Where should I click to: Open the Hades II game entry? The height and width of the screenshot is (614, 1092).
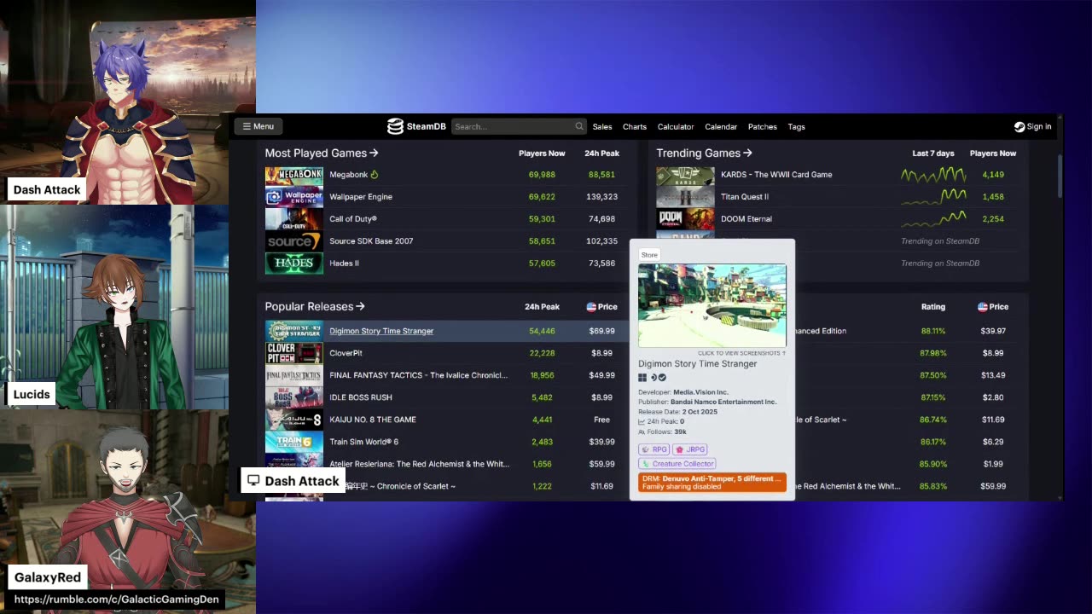344,264
